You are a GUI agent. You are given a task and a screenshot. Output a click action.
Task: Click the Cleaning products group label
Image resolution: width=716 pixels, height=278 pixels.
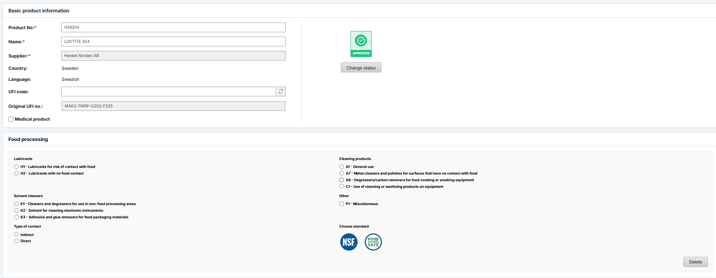355,159
